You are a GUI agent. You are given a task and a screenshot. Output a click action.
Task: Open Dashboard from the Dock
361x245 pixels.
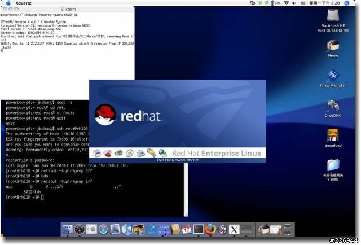[80, 229]
